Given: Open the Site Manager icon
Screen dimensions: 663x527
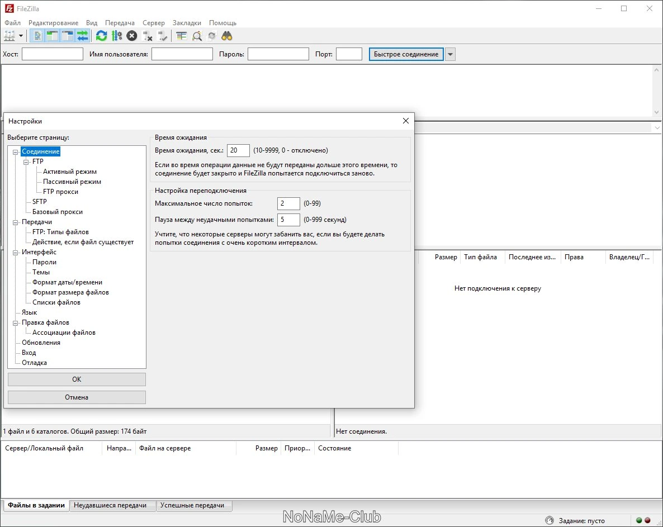Looking at the screenshot, I should tap(10, 36).
